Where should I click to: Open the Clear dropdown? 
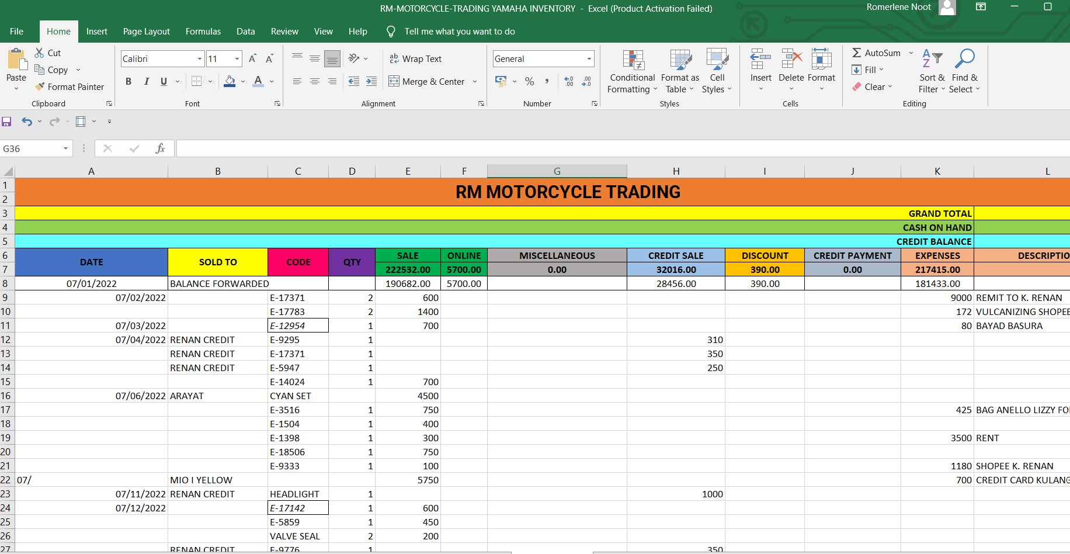tap(872, 86)
